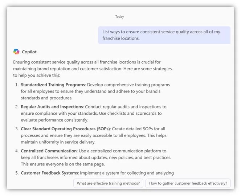Click the Copilot logo icon
This screenshot has height=196, width=241.
16,52
